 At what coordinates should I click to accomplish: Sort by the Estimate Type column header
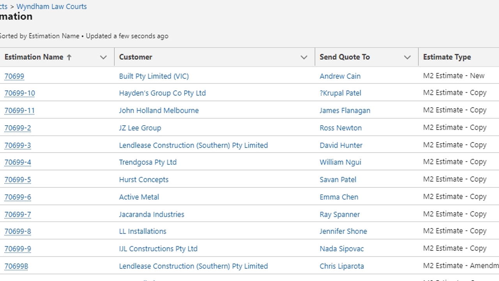[447, 57]
